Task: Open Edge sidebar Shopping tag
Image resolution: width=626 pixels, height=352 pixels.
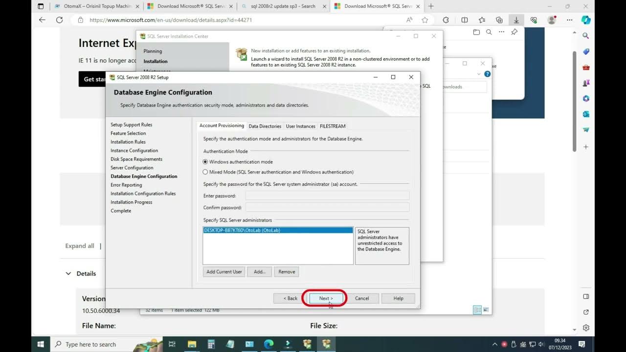Action: (x=586, y=51)
